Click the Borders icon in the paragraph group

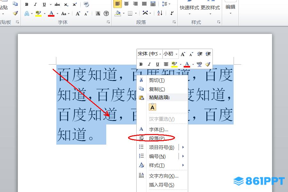point(130,13)
